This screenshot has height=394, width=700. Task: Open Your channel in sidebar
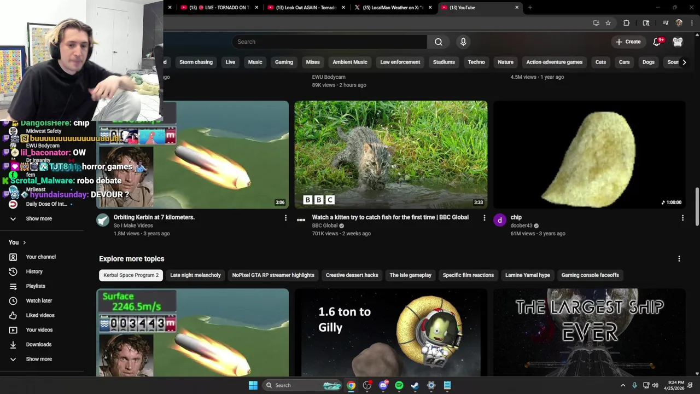(41, 257)
